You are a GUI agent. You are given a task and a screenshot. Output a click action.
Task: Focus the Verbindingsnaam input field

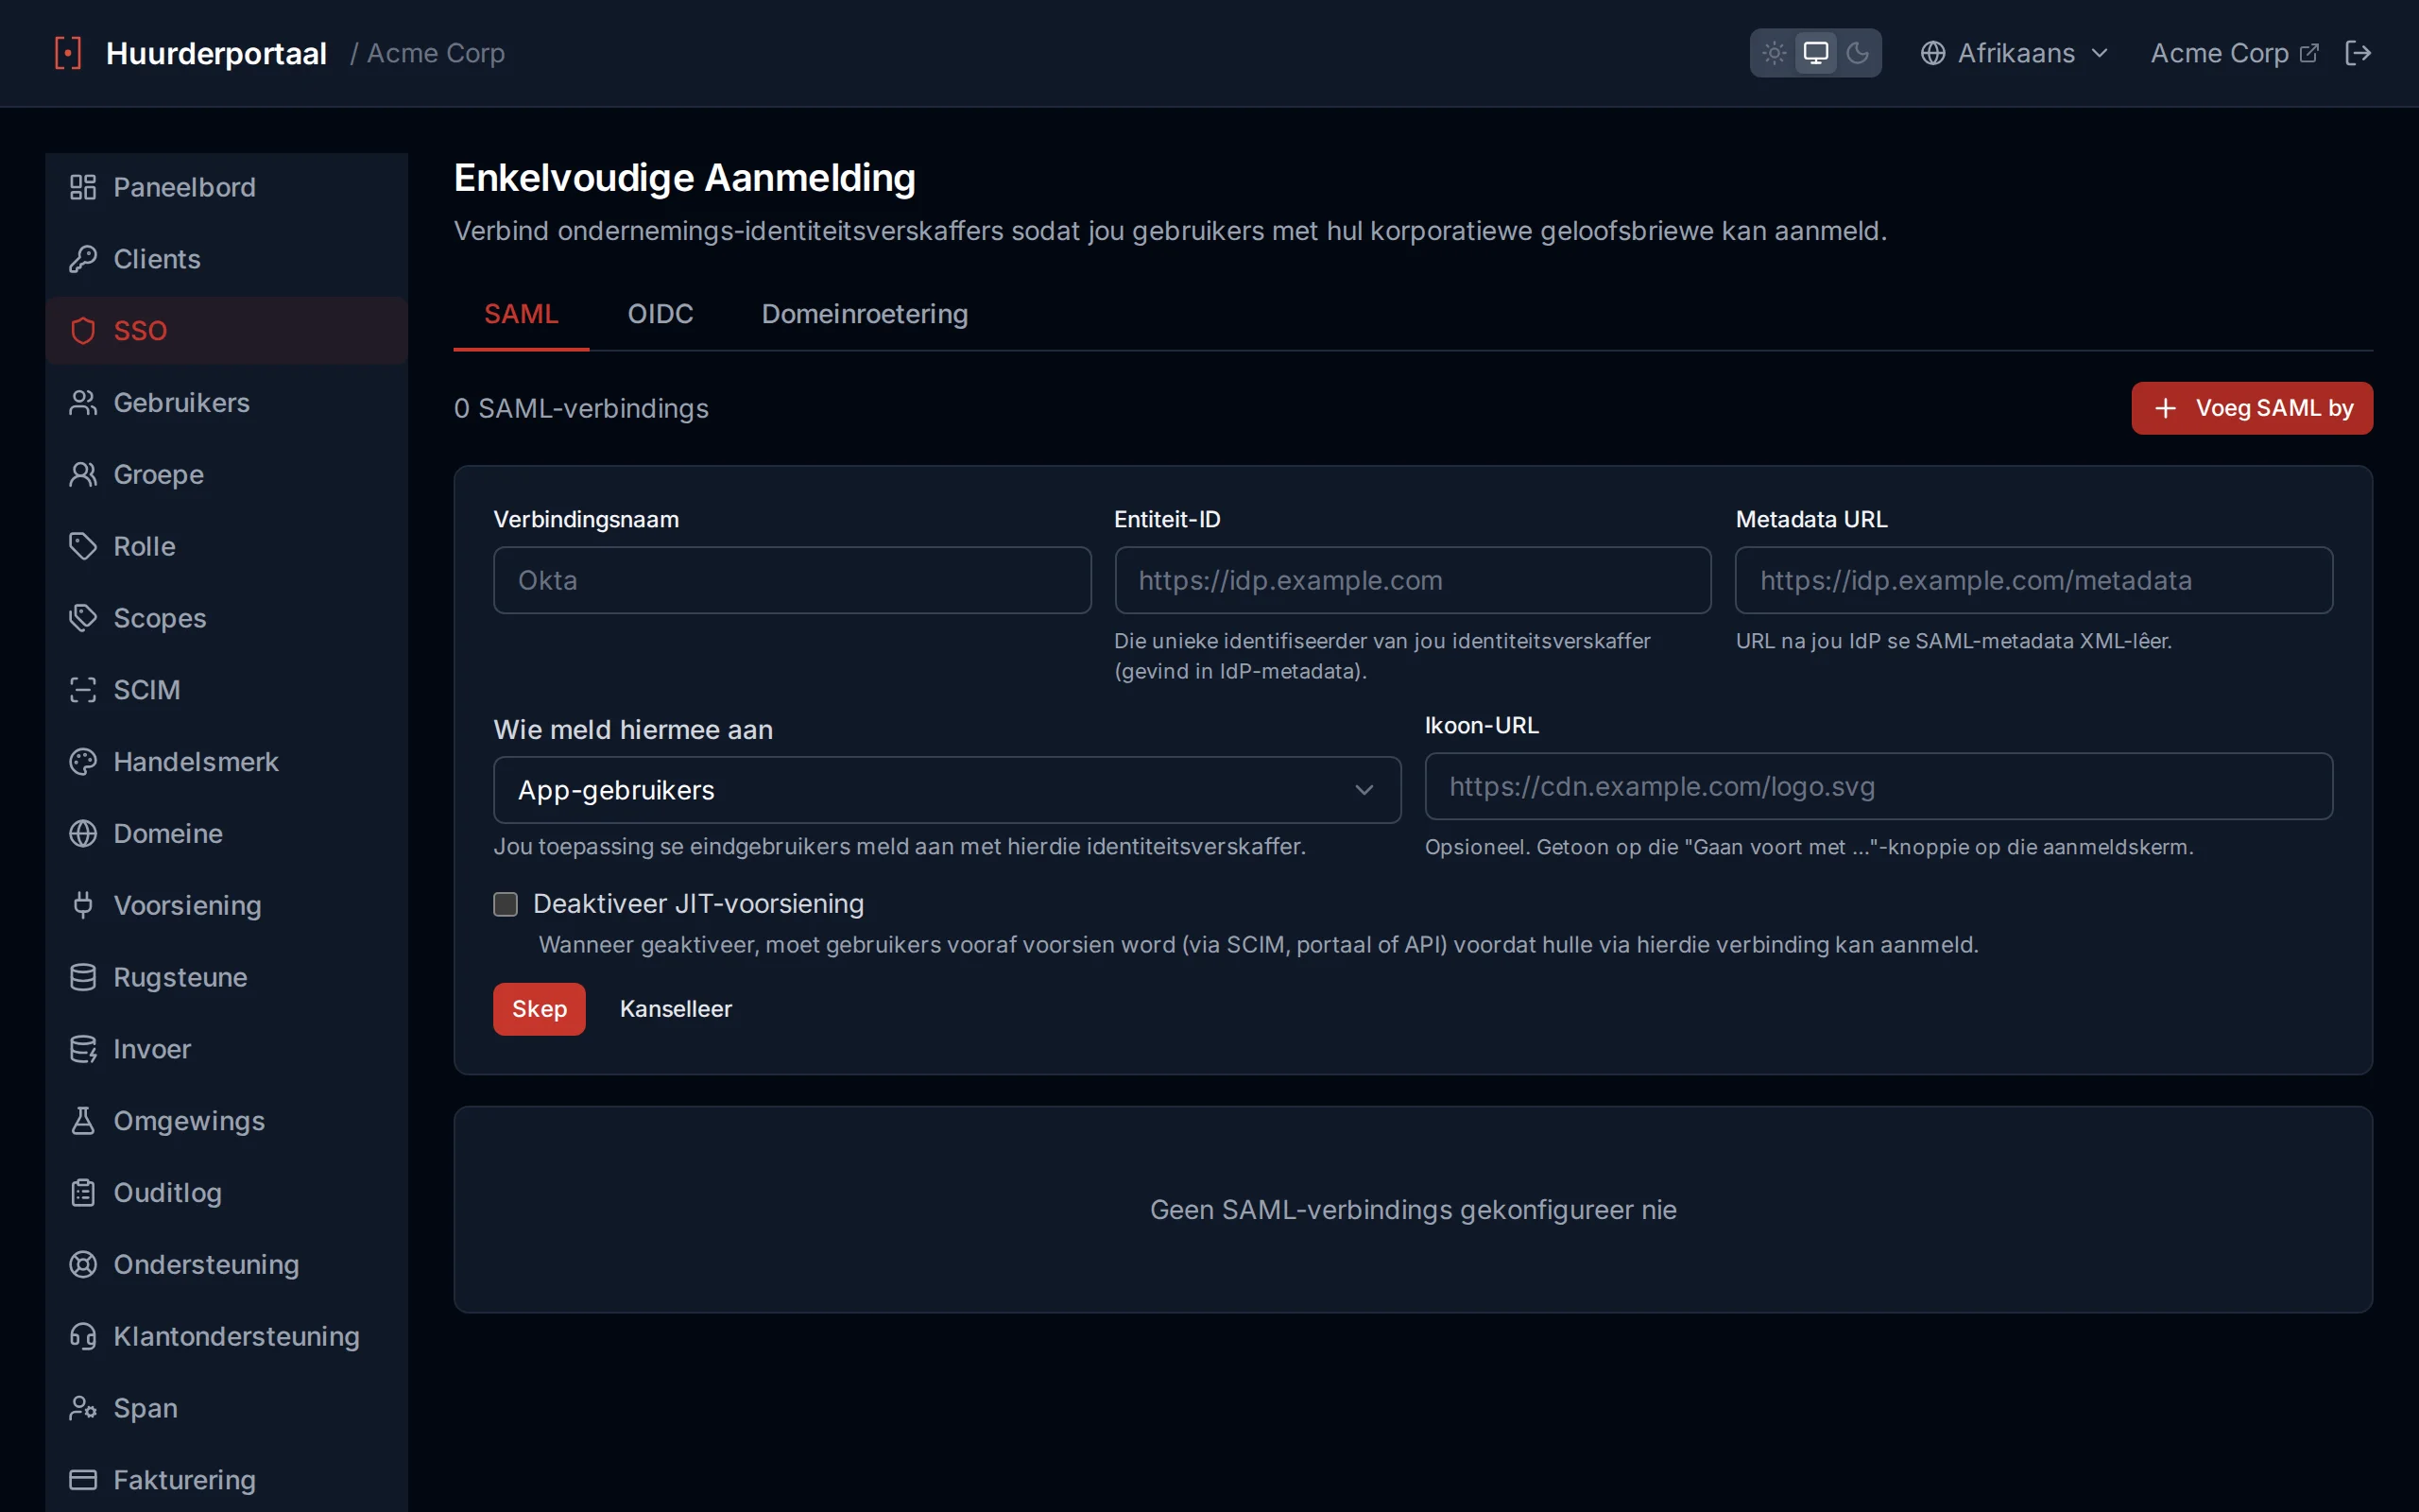click(792, 580)
